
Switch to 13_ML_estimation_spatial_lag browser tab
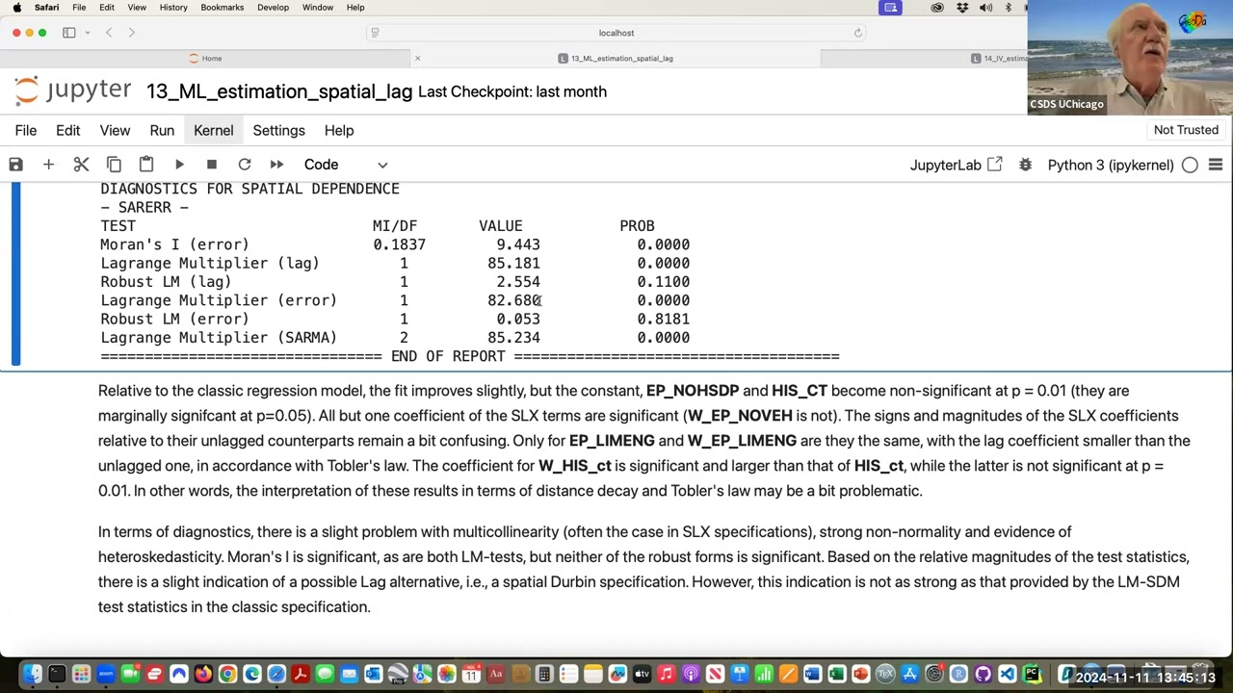pos(616,59)
